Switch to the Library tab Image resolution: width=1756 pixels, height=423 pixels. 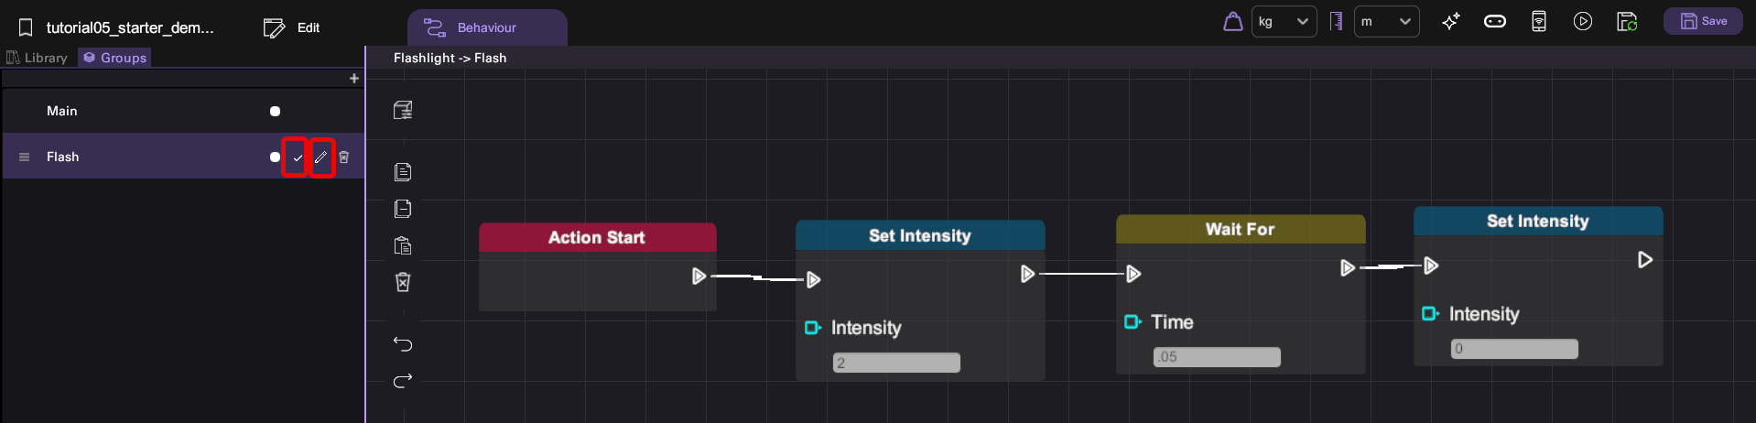[38, 58]
